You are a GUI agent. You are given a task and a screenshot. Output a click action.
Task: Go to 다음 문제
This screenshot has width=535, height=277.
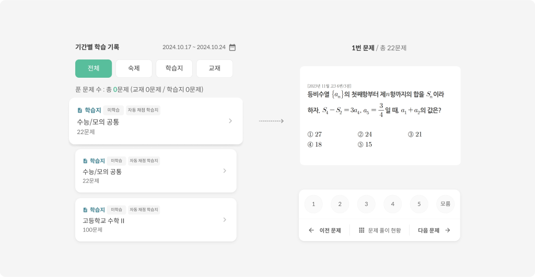[x=429, y=230]
